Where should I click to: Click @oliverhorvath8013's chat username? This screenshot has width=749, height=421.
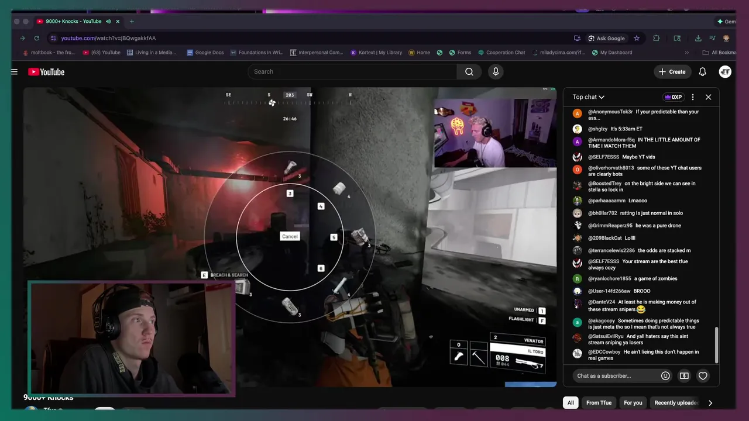tap(611, 168)
